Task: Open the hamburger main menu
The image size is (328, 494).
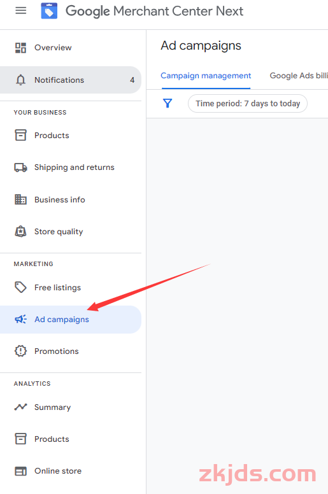Action: click(x=21, y=11)
